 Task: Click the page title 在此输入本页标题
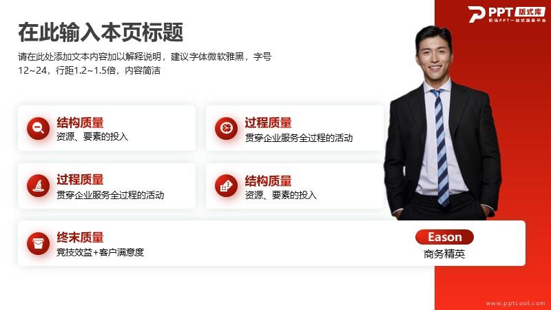tap(101, 32)
